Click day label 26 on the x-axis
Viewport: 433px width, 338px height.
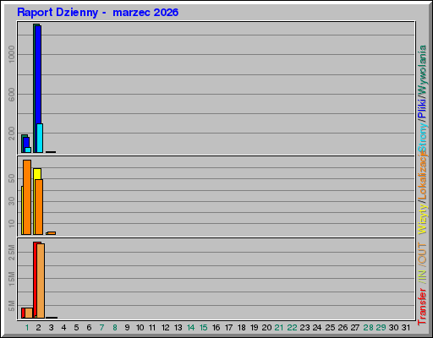point(343,328)
